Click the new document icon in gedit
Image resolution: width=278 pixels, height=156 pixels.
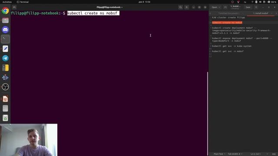tap(225, 7)
